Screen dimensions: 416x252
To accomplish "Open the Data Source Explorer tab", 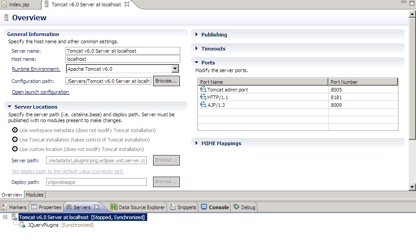I will pyautogui.click(x=138, y=207).
